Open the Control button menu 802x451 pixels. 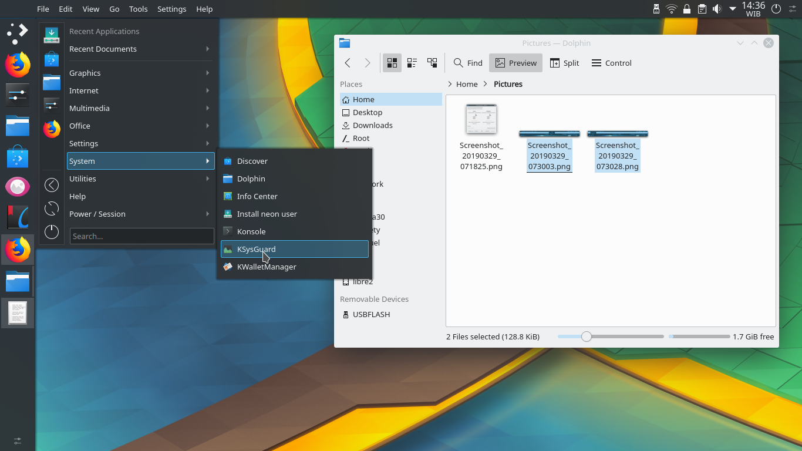click(x=611, y=63)
